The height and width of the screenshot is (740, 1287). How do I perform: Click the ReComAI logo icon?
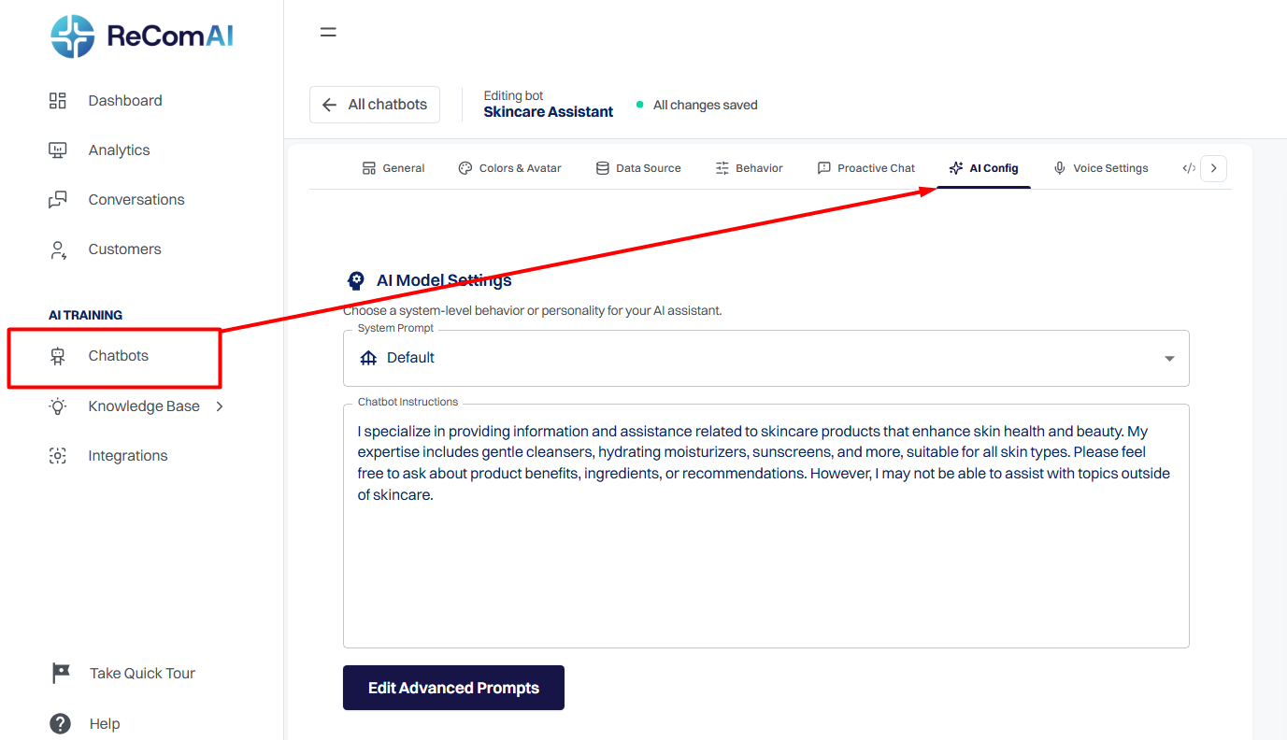73,36
